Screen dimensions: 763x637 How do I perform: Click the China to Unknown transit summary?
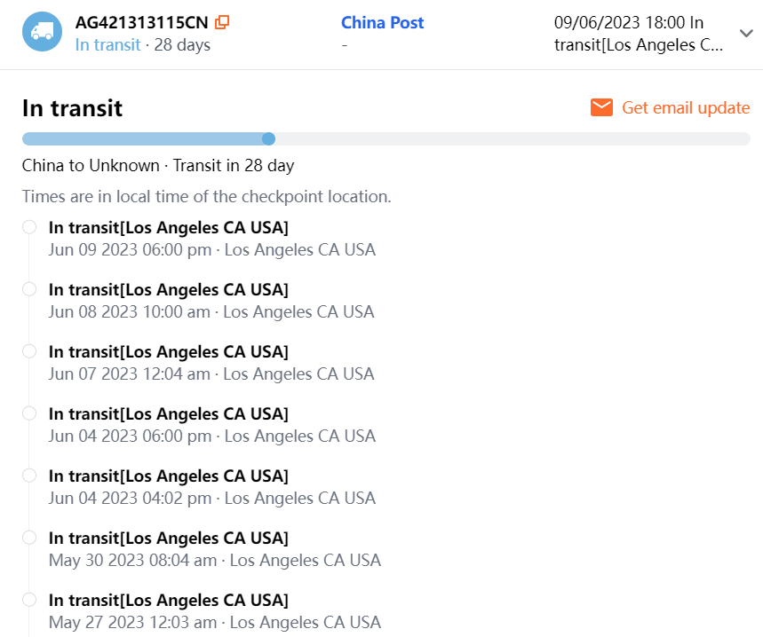pyautogui.click(x=157, y=165)
